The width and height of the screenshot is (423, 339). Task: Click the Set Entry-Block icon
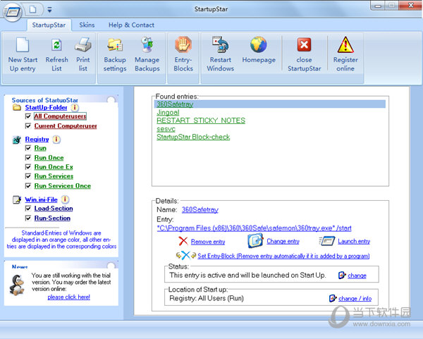[x=185, y=255]
